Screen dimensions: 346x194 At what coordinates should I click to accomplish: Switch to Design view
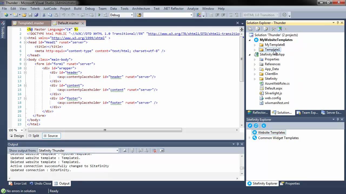pyautogui.click(x=17, y=136)
